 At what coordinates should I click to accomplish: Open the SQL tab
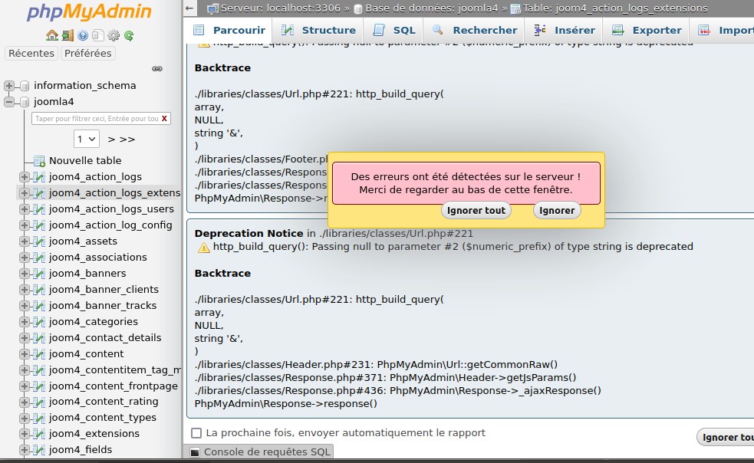[x=394, y=31]
